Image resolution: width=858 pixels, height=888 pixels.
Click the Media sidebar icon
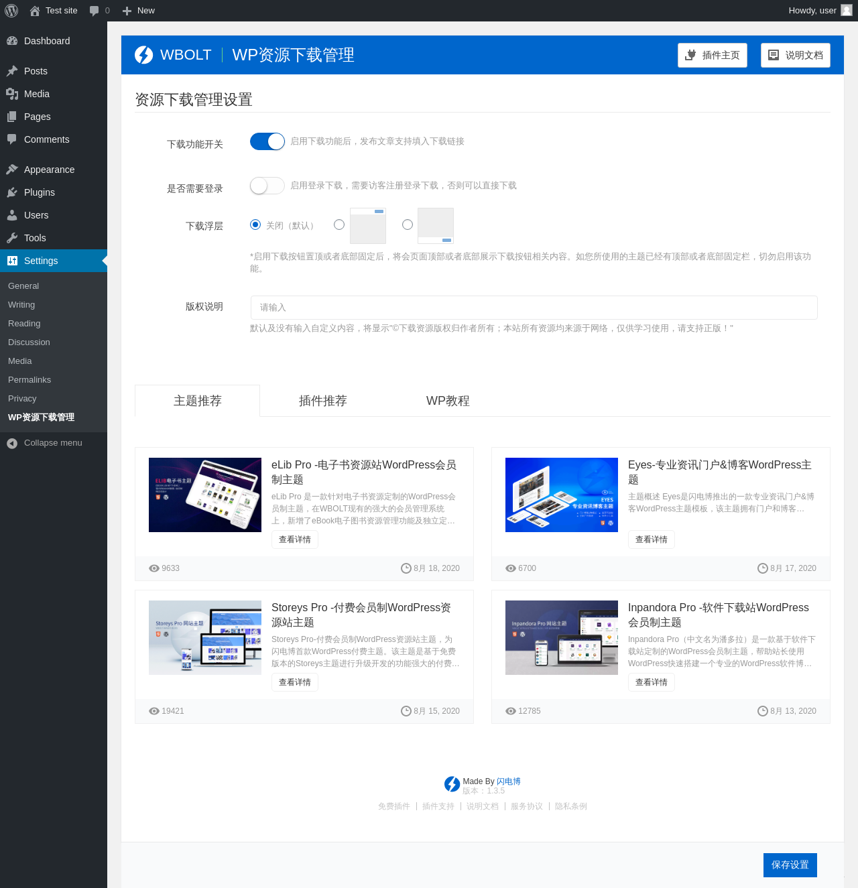click(12, 94)
